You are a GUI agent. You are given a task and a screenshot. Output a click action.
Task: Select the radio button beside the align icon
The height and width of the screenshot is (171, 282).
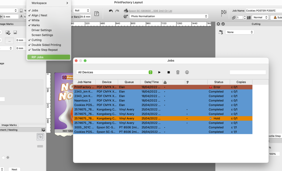[3, 158]
